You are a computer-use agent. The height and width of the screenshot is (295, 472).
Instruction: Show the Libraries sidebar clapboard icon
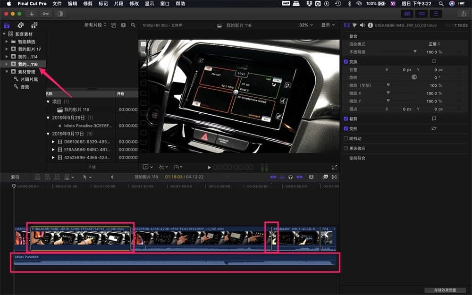[x=7, y=25]
